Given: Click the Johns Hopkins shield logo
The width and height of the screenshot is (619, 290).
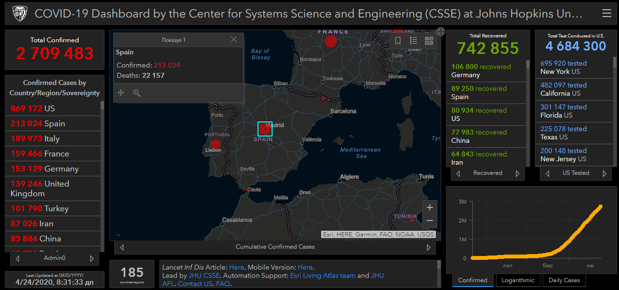Looking at the screenshot, I should [19, 14].
